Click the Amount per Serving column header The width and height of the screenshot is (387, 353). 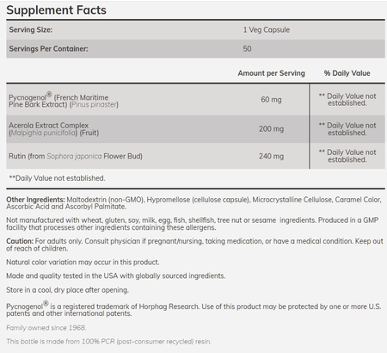pyautogui.click(x=271, y=73)
